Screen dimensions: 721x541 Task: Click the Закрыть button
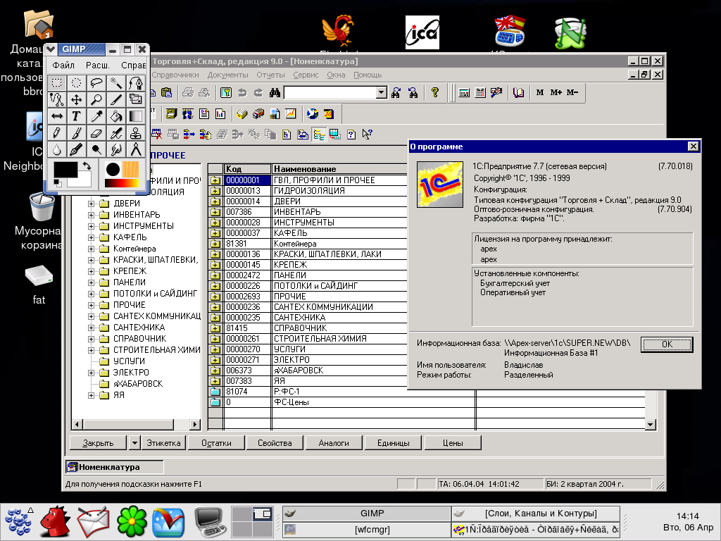point(99,443)
